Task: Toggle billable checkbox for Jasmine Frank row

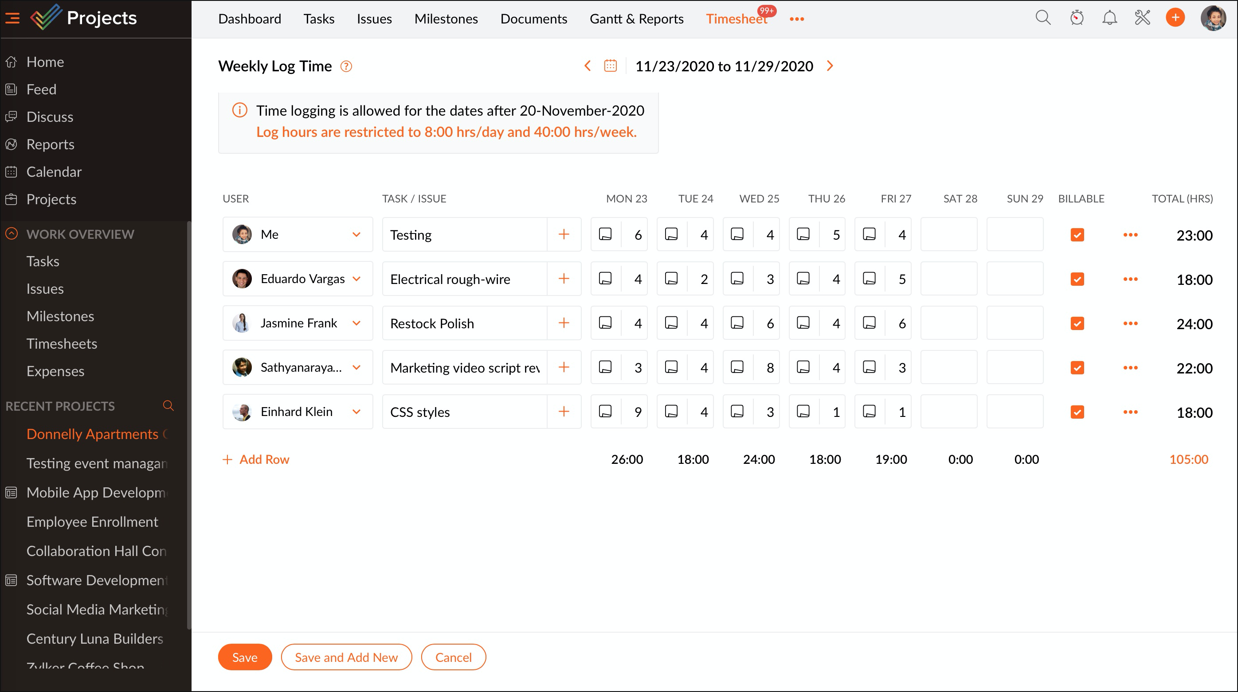Action: [x=1077, y=323]
